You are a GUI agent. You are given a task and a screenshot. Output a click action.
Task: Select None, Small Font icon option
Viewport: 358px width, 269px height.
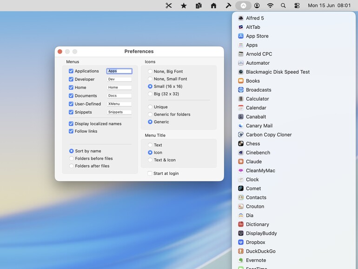150,79
